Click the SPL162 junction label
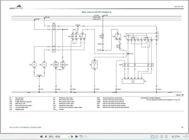Viewport: 189px width, 140px height. click(x=131, y=54)
